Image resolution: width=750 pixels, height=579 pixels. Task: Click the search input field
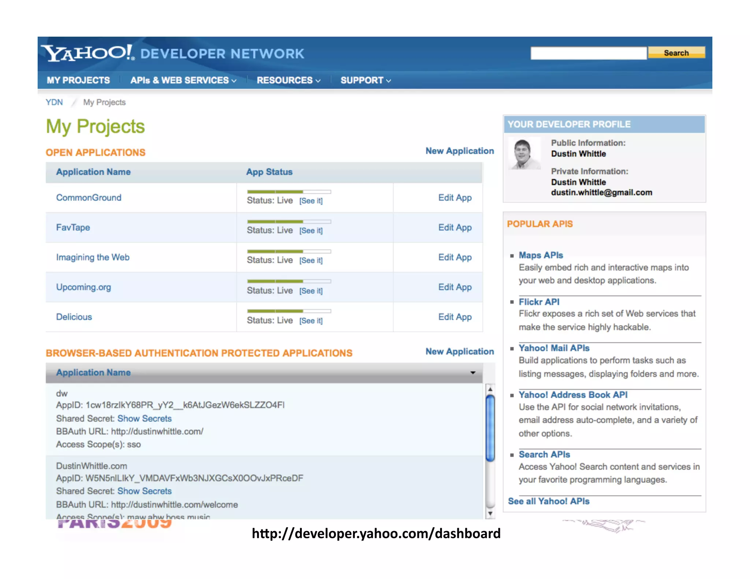588,53
